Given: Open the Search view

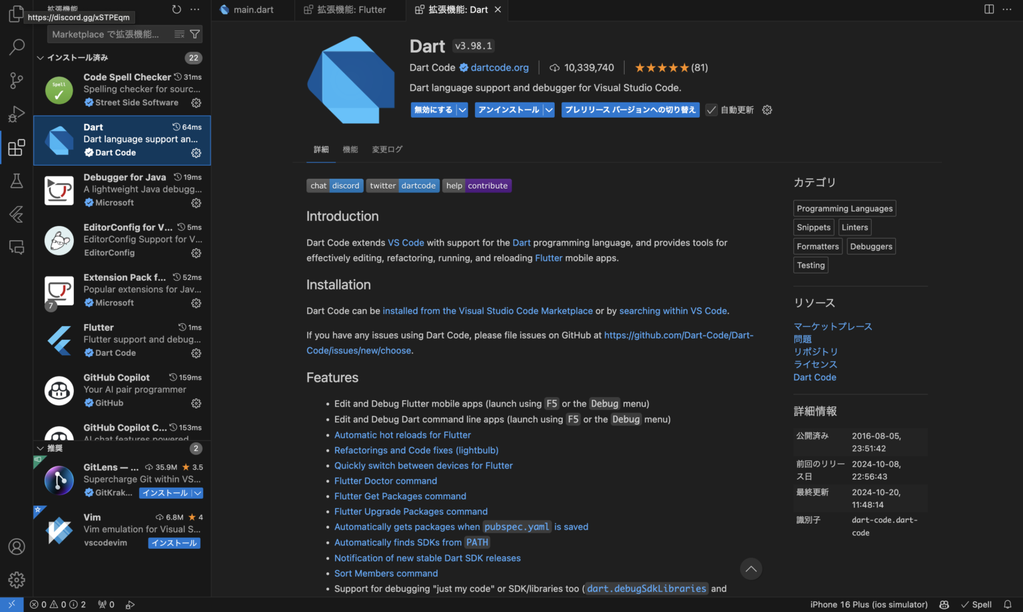Looking at the screenshot, I should (16, 47).
